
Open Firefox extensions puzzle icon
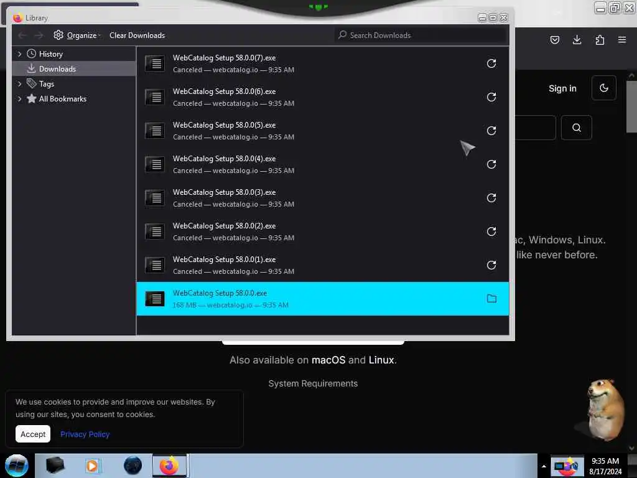click(600, 40)
